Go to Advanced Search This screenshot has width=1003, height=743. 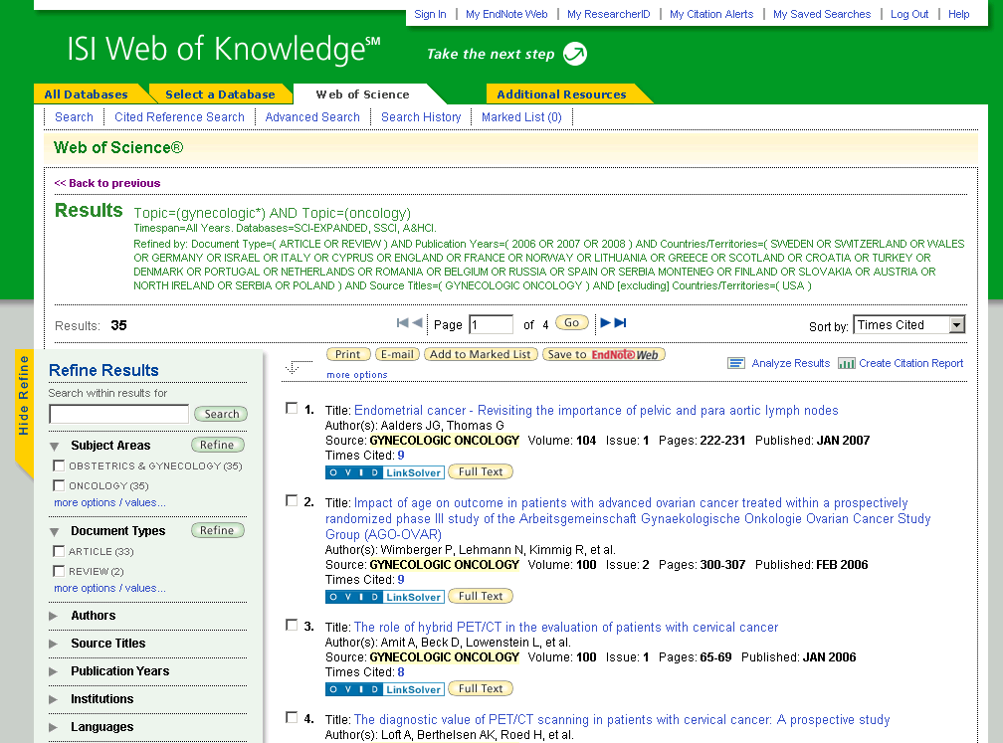(312, 117)
